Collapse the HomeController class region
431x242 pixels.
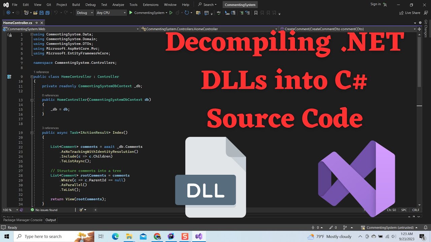point(32,77)
